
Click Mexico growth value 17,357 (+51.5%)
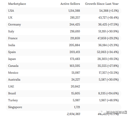109,73
